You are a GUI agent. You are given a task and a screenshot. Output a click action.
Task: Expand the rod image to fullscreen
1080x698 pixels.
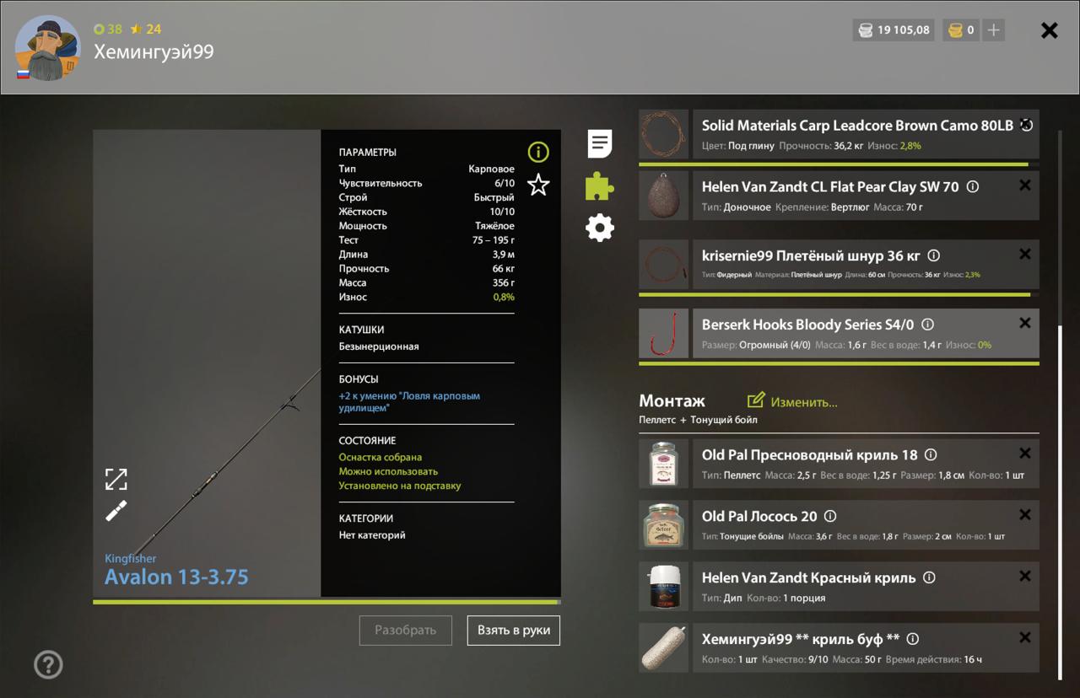[116, 479]
